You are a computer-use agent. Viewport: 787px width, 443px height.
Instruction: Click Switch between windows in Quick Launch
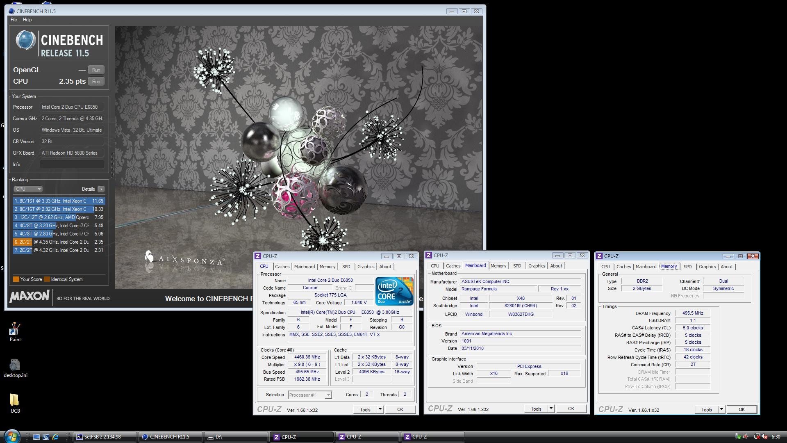tap(46, 437)
